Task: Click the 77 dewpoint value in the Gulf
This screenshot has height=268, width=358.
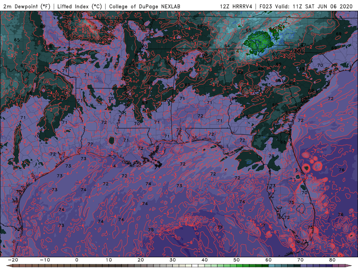Action: pos(220,227)
